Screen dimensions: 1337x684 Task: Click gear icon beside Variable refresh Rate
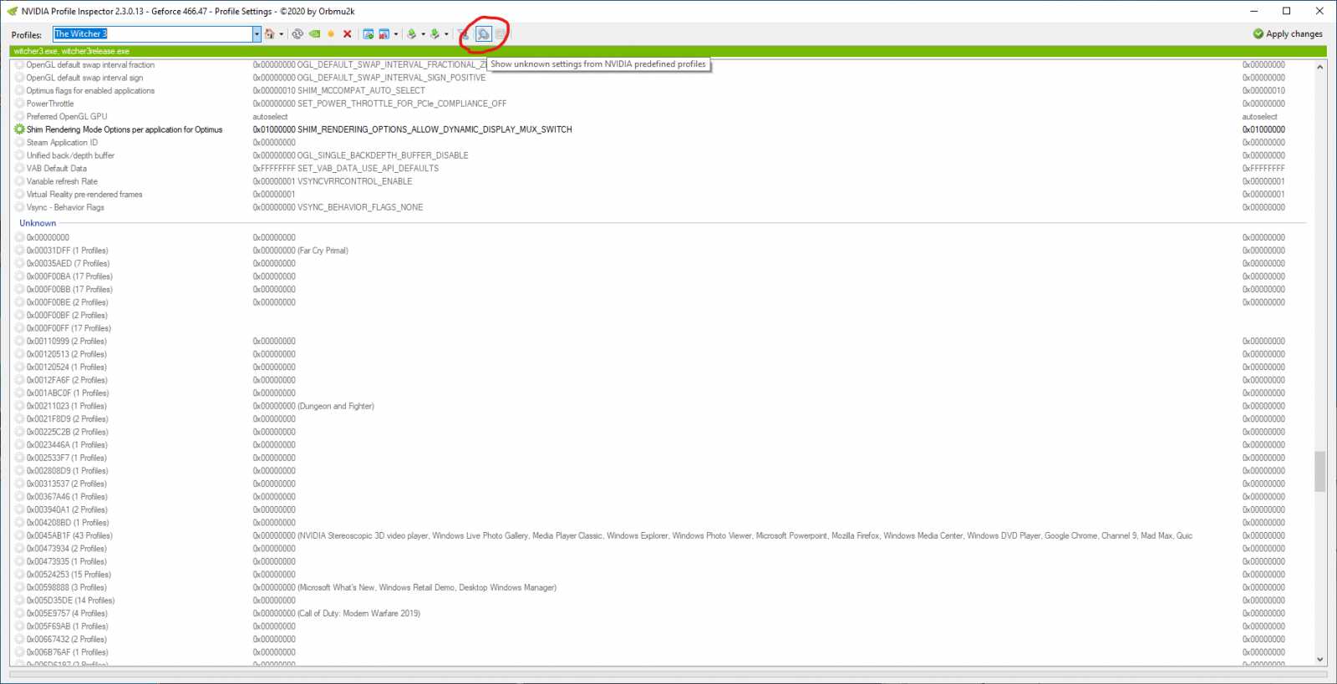(19, 181)
